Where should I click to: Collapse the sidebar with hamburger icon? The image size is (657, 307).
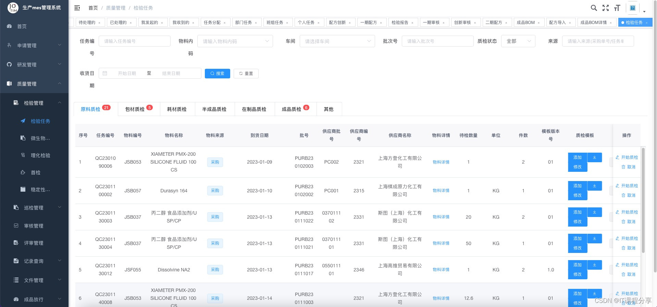coord(77,8)
